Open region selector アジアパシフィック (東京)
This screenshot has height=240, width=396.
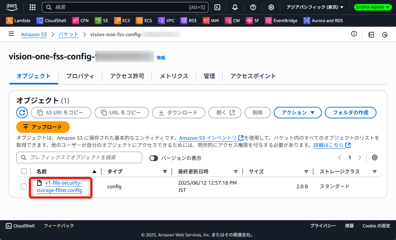pyautogui.click(x=315, y=7)
